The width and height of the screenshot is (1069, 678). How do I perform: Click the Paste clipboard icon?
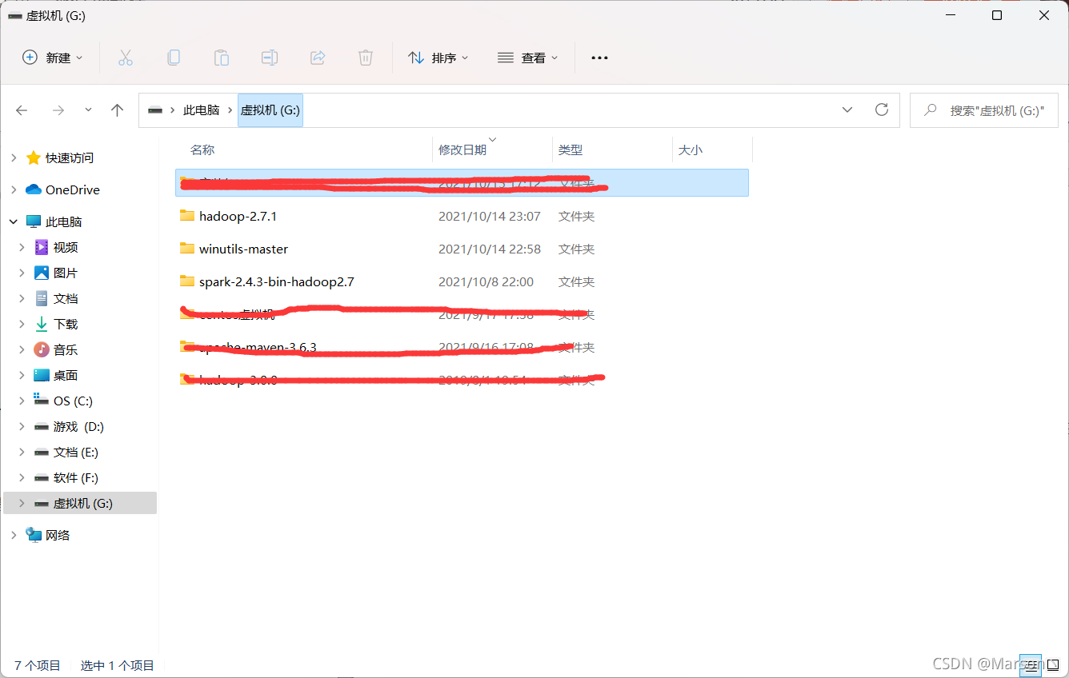pyautogui.click(x=221, y=58)
